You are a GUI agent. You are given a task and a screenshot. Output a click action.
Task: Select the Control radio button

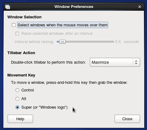[x=17, y=90]
